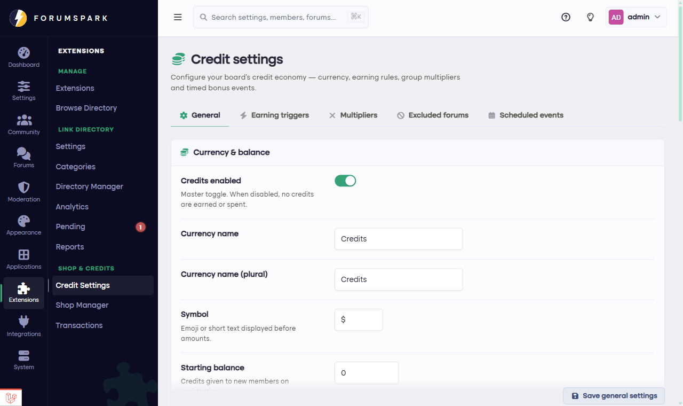
Task: Click the ⌘K shortcut hint
Action: (356, 17)
